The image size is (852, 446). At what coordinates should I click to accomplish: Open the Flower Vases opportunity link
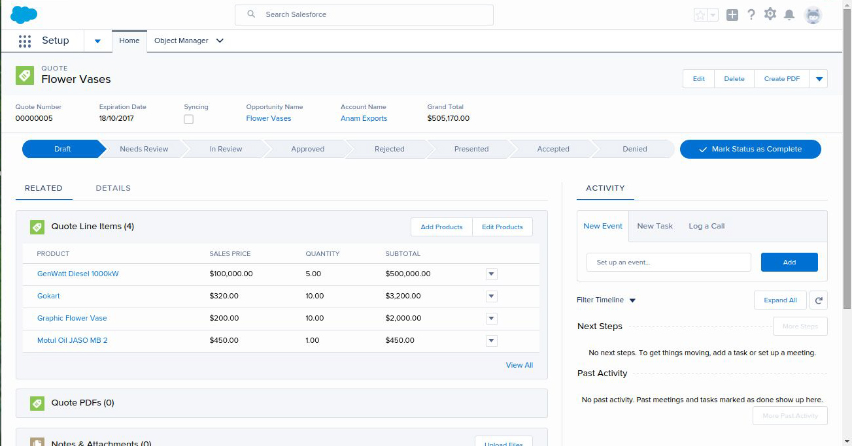click(269, 118)
